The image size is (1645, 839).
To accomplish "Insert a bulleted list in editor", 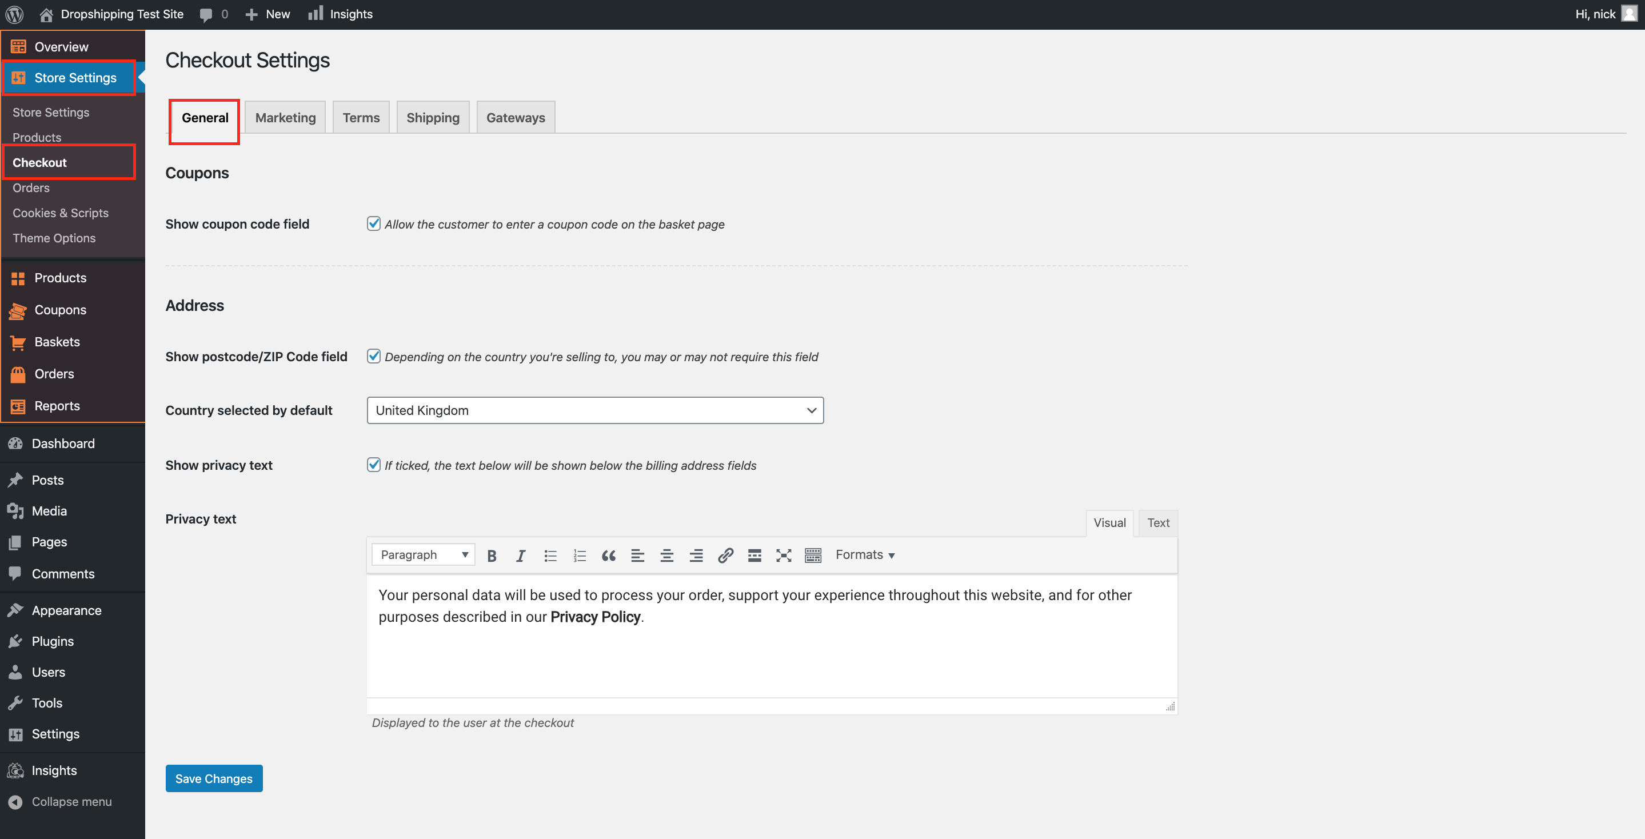I will pos(550,556).
